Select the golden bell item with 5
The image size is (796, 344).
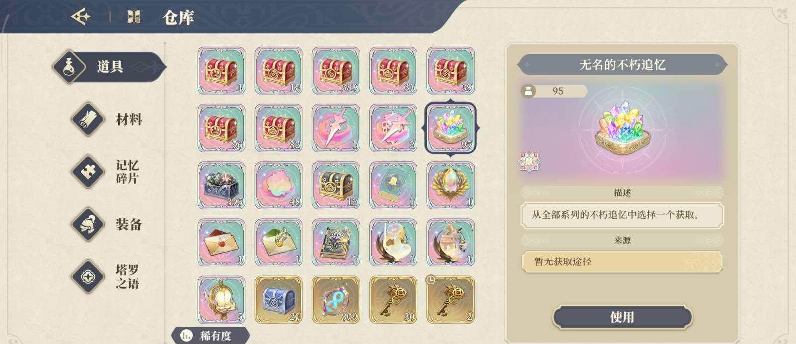point(221,300)
